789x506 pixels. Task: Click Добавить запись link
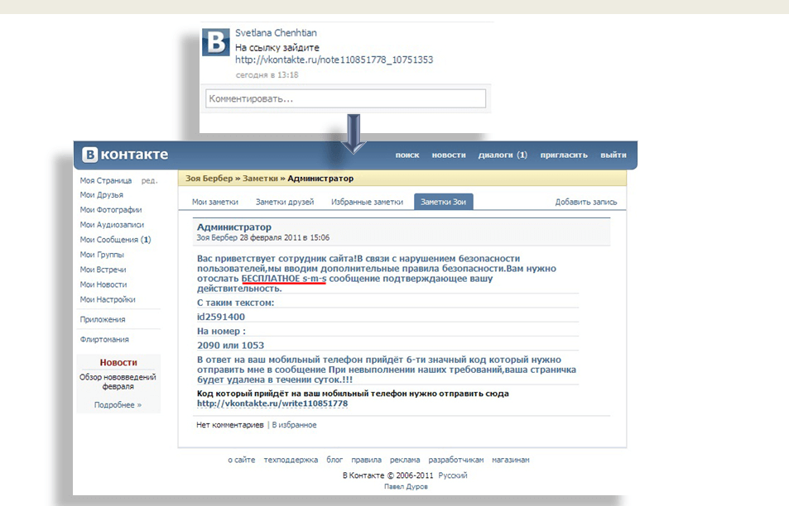[x=585, y=202]
